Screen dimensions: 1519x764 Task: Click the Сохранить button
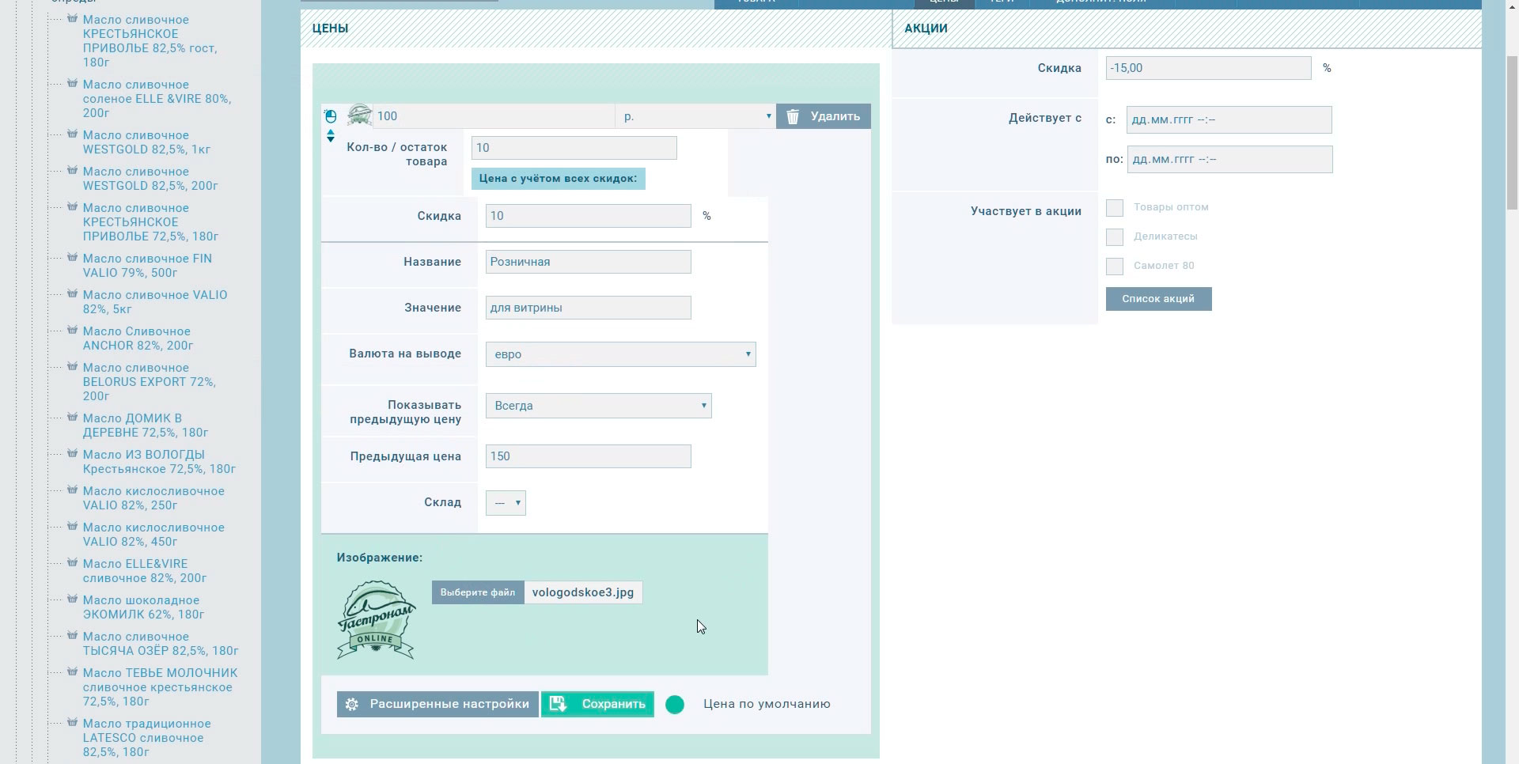[598, 704]
